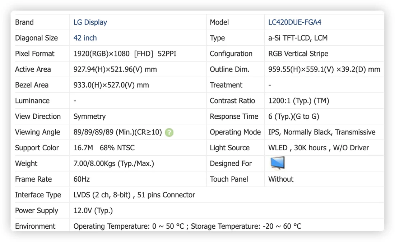Screen dimensions: 395x242
Task: Click the Designed For label
Action: pos(231,164)
